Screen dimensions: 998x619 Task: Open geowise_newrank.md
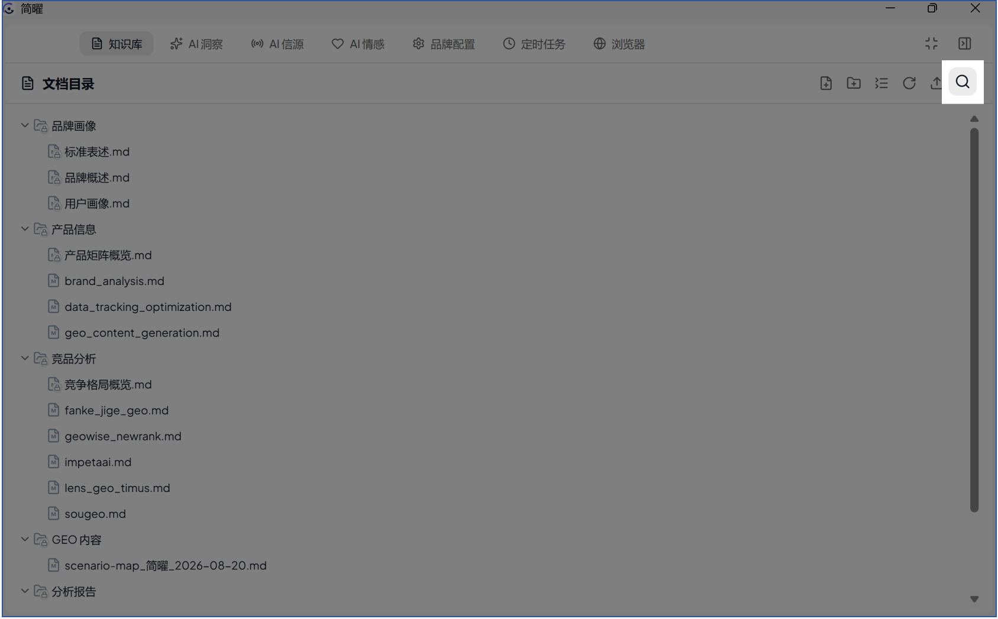coord(123,436)
